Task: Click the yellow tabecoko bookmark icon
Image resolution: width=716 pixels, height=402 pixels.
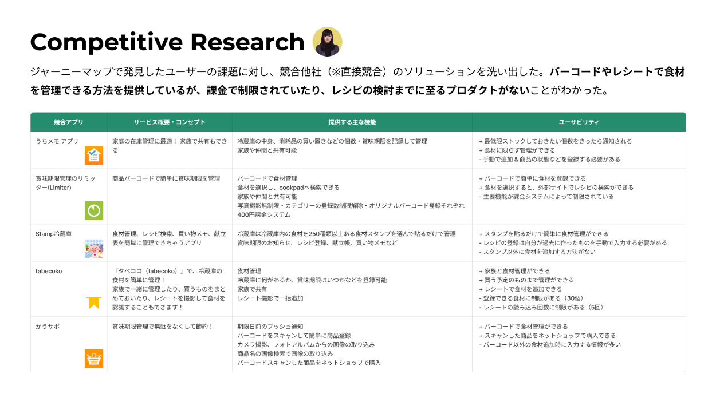Action: pos(94,303)
